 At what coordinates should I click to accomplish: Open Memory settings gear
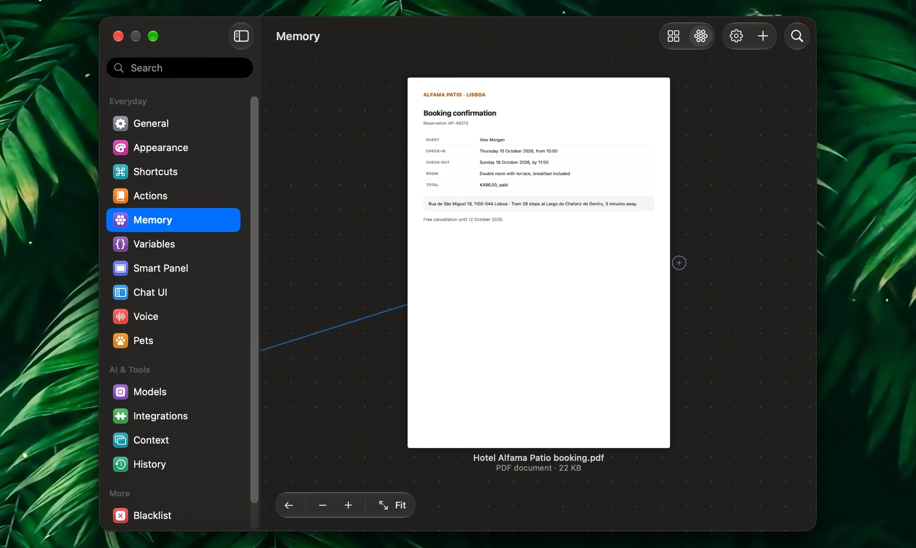click(736, 36)
